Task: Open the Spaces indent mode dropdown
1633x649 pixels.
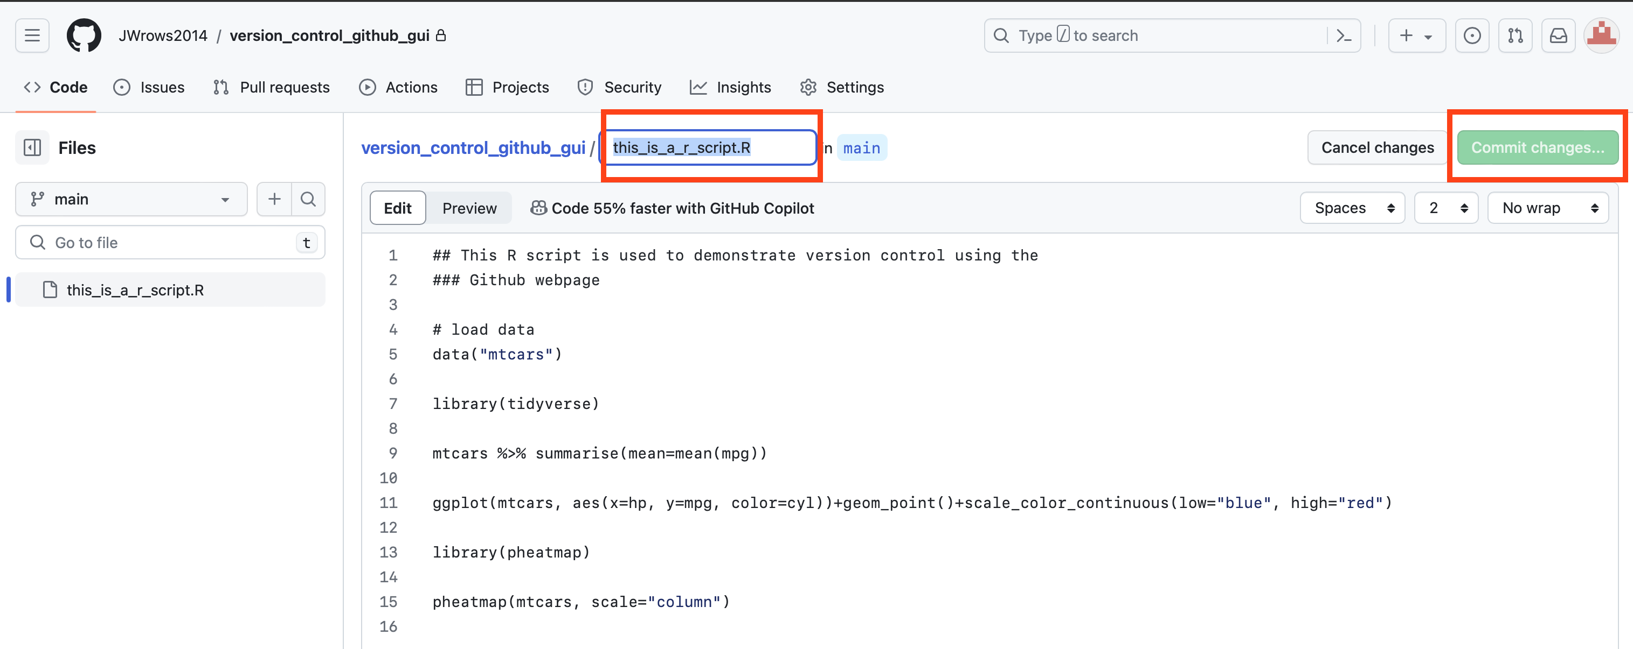Action: pos(1352,208)
